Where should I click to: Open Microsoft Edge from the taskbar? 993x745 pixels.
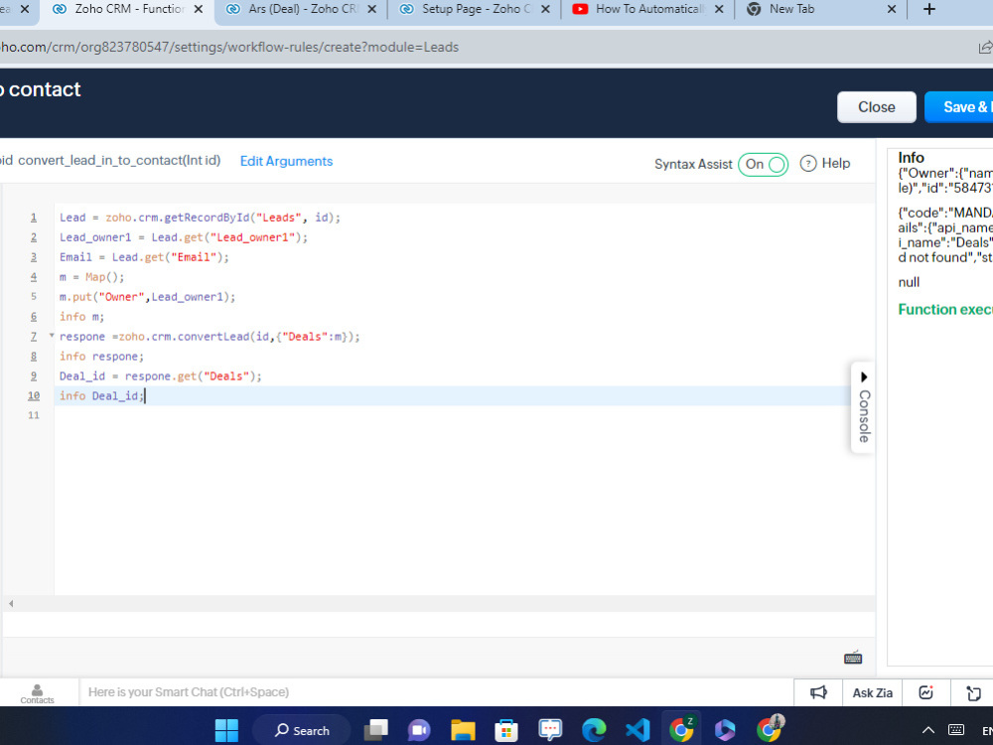[x=594, y=730]
